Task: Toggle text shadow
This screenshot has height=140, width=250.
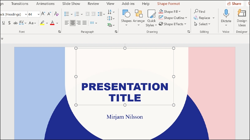Action: point(9,23)
